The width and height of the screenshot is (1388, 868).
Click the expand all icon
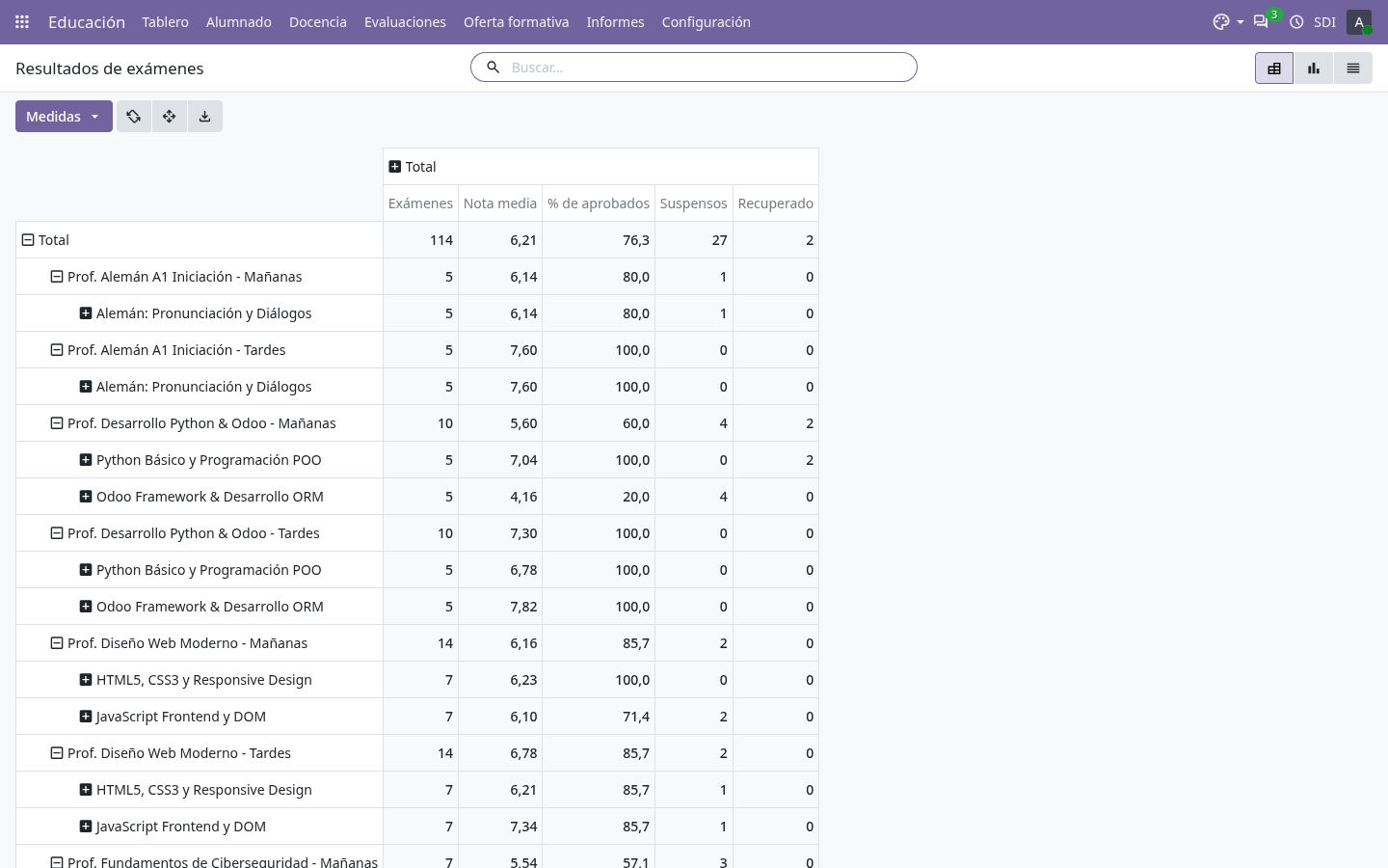pyautogui.click(x=170, y=117)
